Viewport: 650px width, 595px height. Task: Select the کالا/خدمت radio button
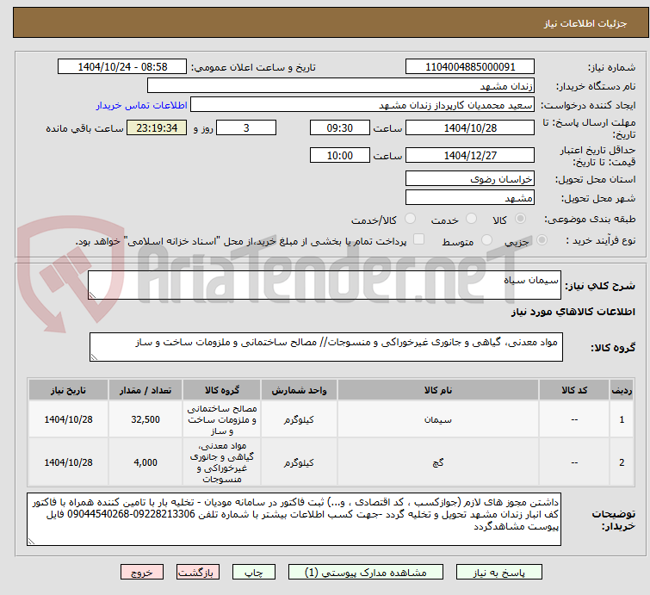coord(410,219)
